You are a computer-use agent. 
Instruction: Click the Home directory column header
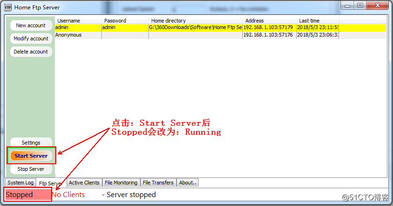195,21
